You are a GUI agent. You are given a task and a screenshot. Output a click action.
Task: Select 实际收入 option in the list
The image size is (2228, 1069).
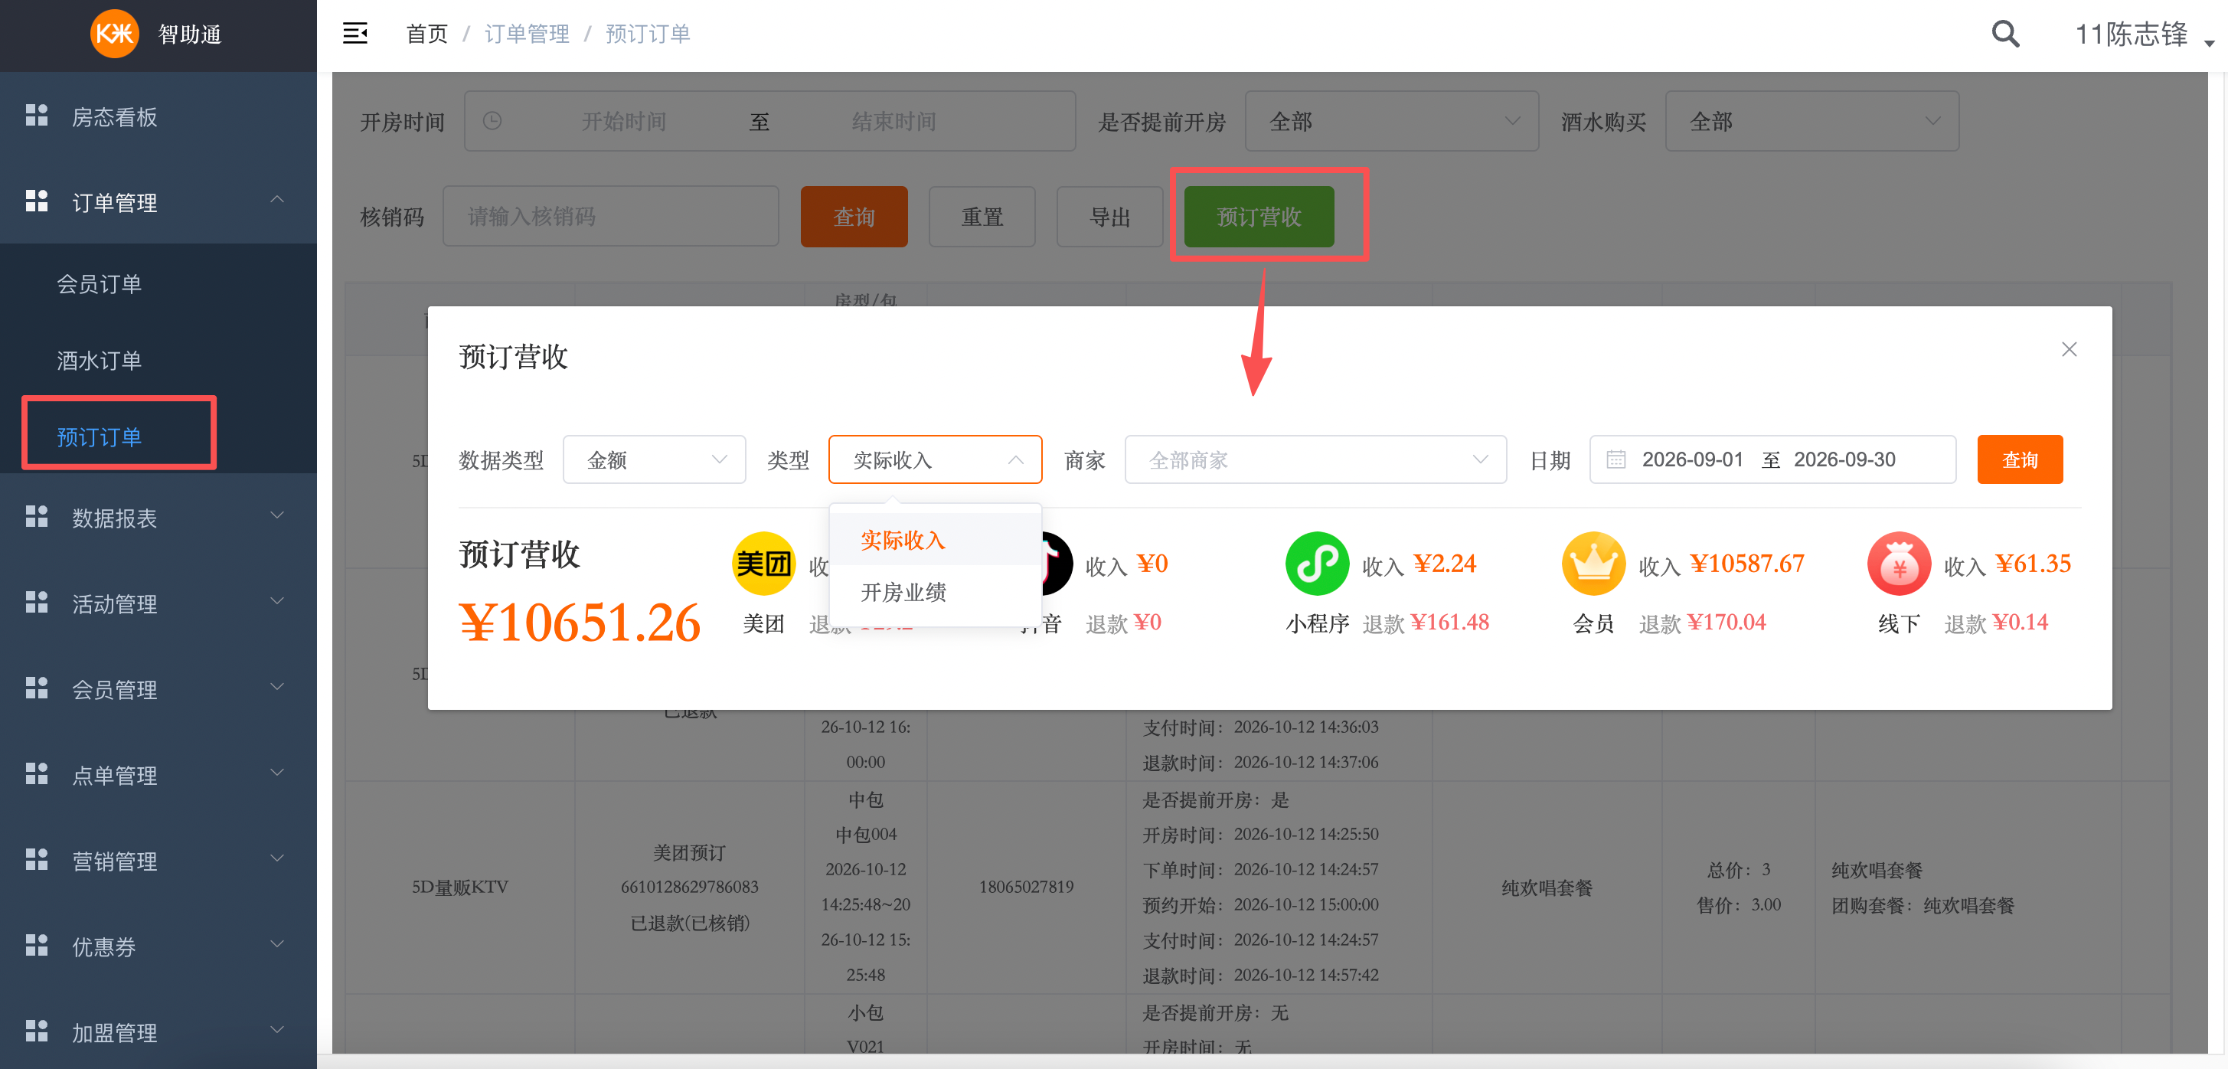tap(935, 540)
